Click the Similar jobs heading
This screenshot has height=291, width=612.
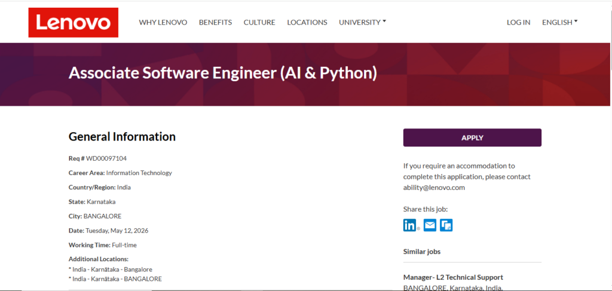422,252
